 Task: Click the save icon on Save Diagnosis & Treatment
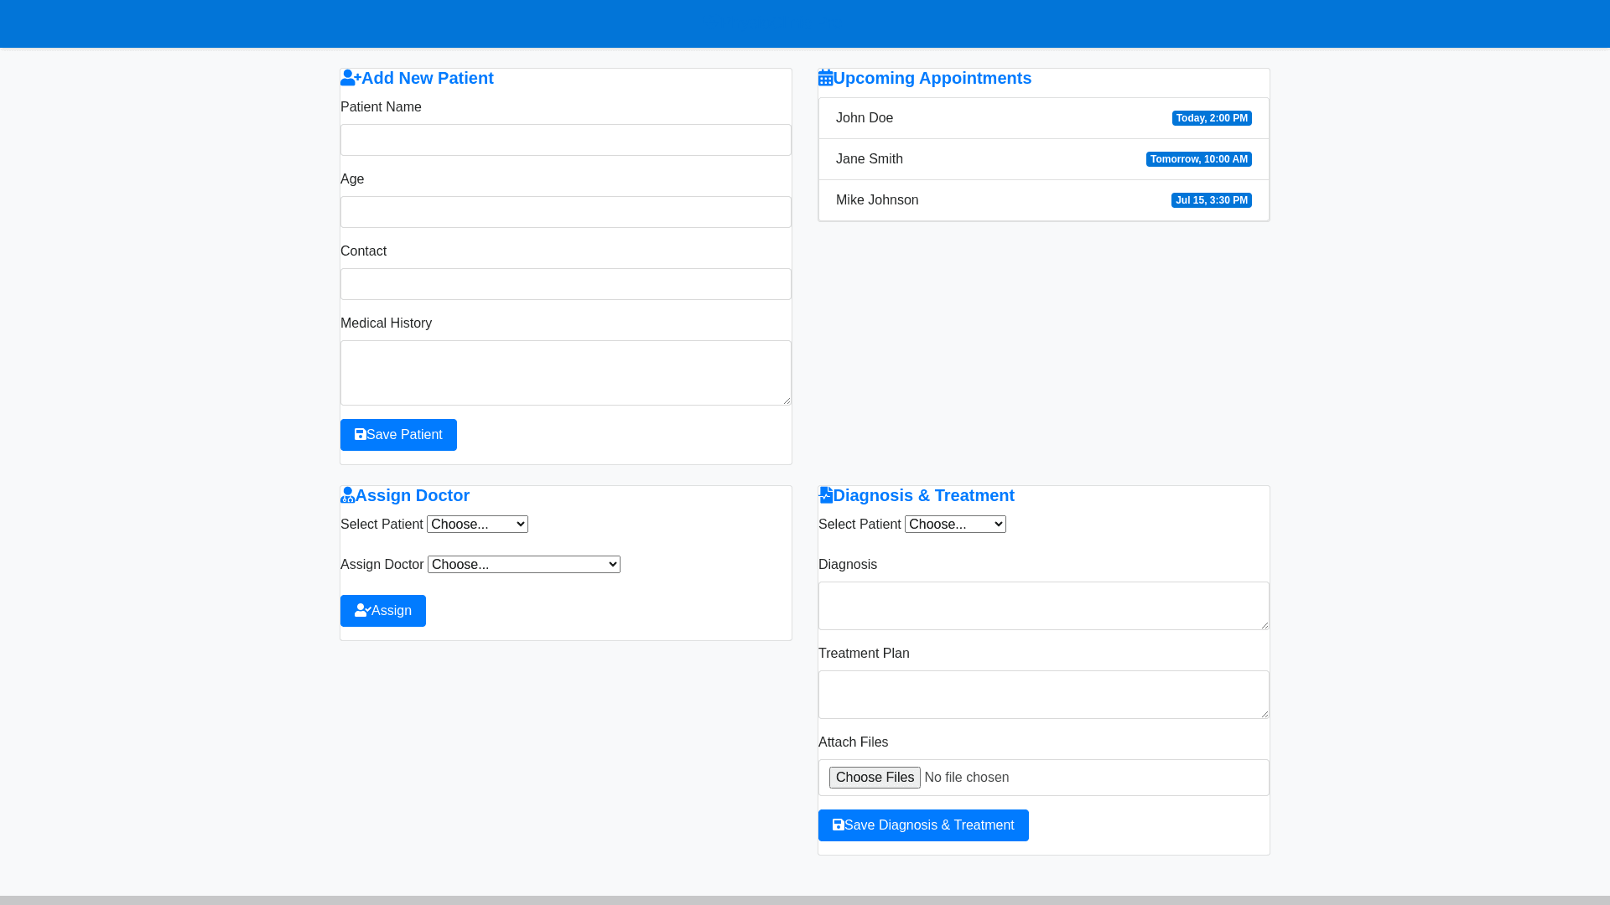(839, 825)
